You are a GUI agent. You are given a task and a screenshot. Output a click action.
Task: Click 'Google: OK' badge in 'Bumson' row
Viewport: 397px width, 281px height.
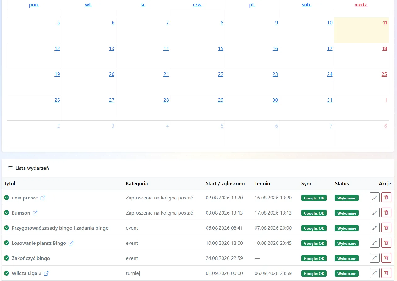tap(314, 213)
